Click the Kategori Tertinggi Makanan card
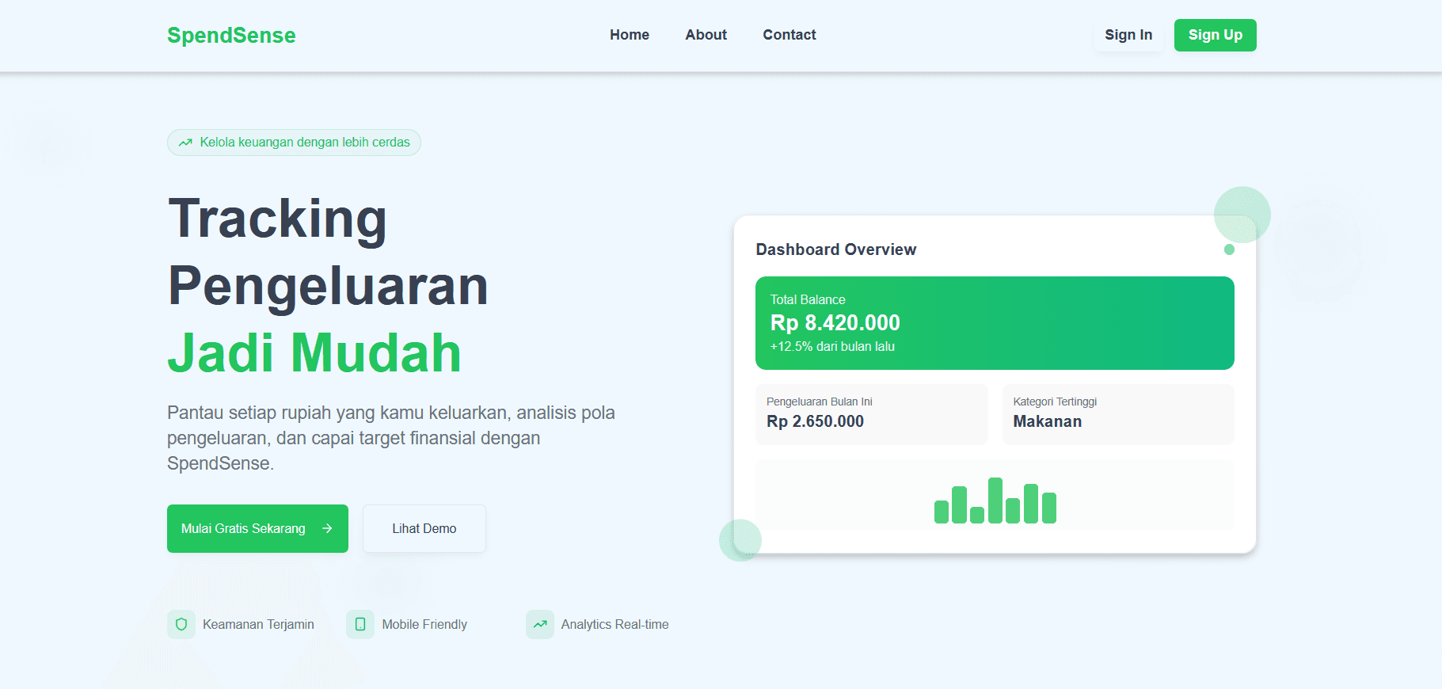Image resolution: width=1442 pixels, height=689 pixels. point(1117,414)
